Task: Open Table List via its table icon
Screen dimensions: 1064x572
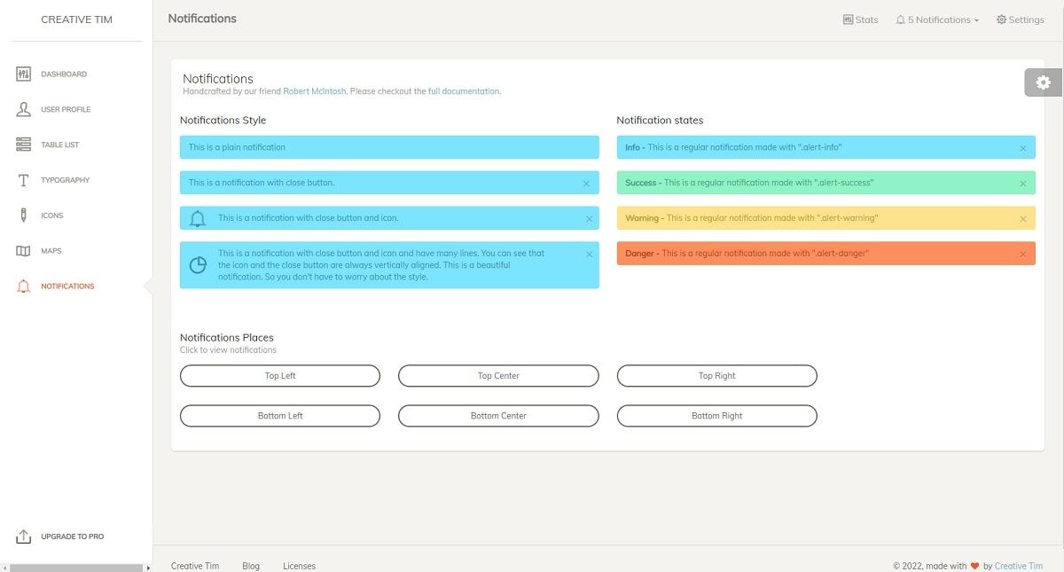Action: (x=25, y=145)
